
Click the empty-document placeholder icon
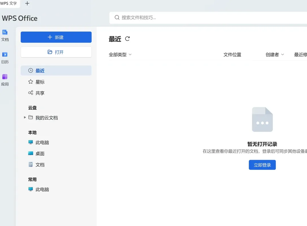262,119
